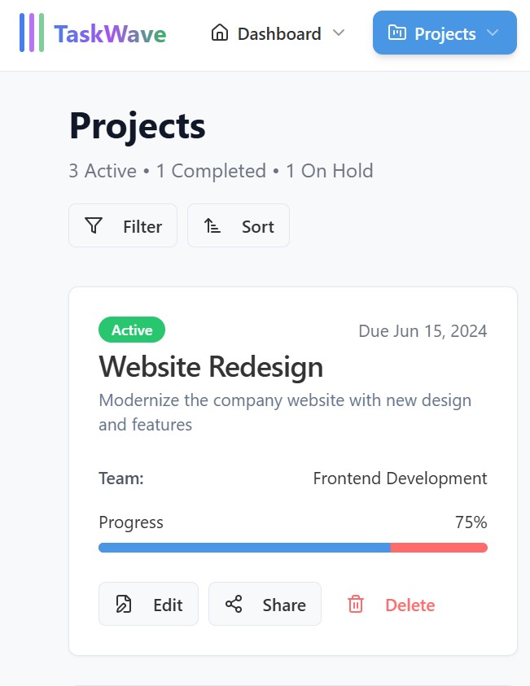This screenshot has height=686, width=530.
Task: Click the folder icon in the Projects button
Action: (397, 33)
